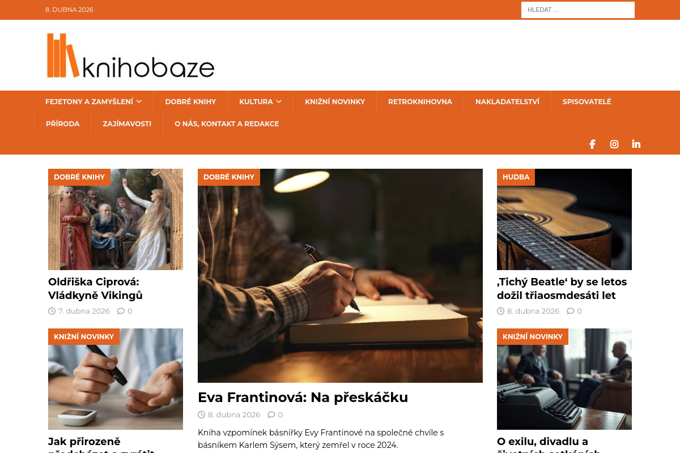Open the Facebook social icon
Viewport: 680px width, 453px height.
pyautogui.click(x=592, y=144)
